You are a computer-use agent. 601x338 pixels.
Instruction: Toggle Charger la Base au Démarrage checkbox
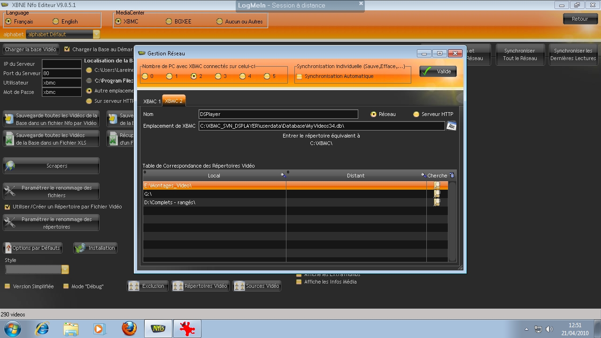pos(67,49)
